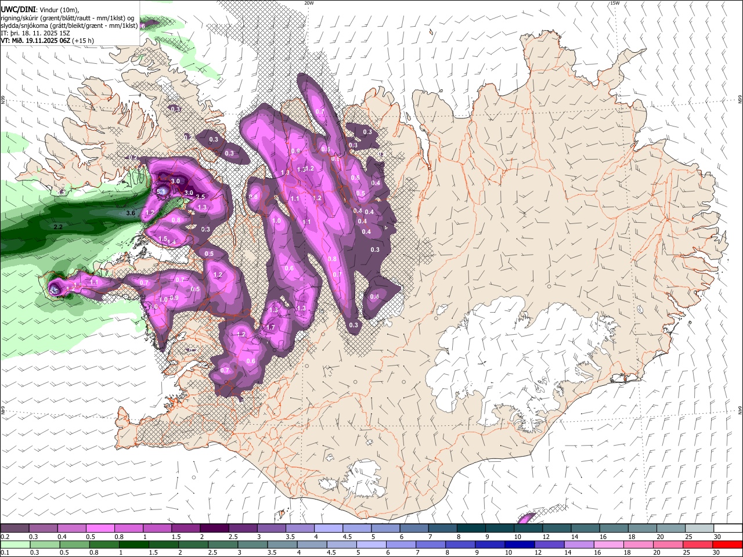Click the "20W" longitude label
This screenshot has width=743, height=557.
(x=309, y=3)
